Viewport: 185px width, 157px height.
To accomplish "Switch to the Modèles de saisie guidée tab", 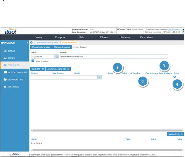I will (x=48, y=43).
